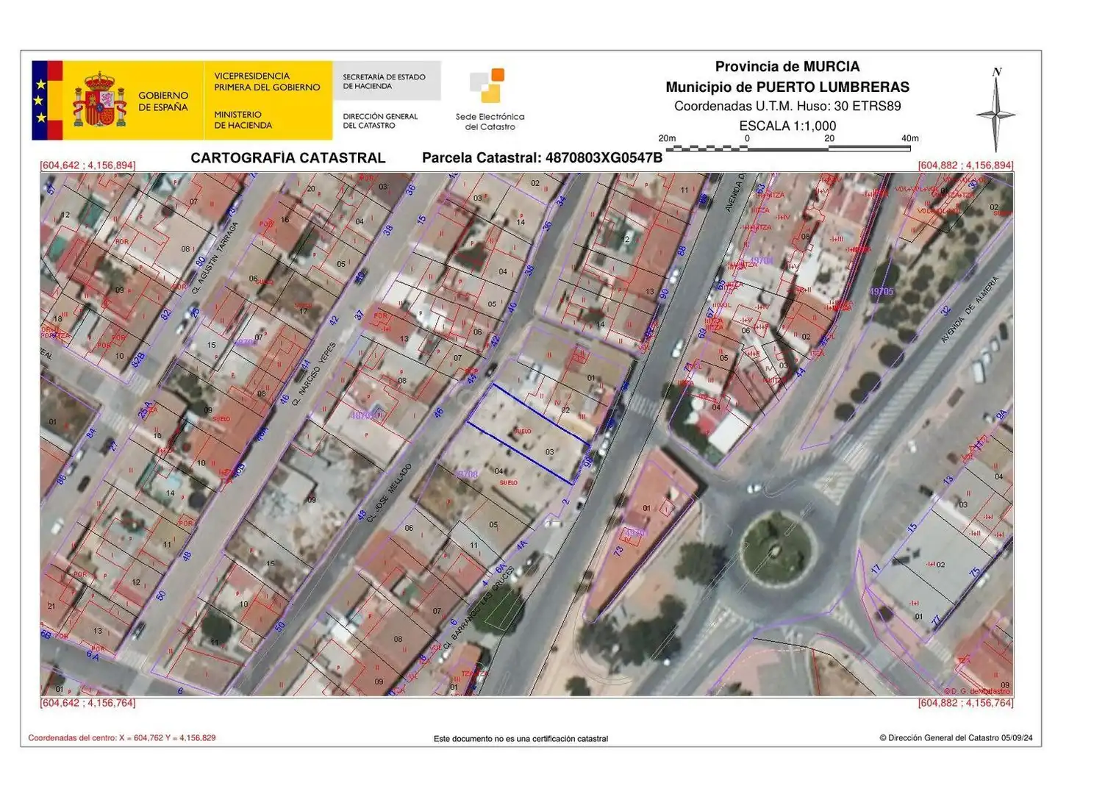Image resolution: width=1094 pixels, height=794 pixels.
Task: Select bottom-left coordinate '[604,642 ; 4,156,764]'
Action: 87,703
